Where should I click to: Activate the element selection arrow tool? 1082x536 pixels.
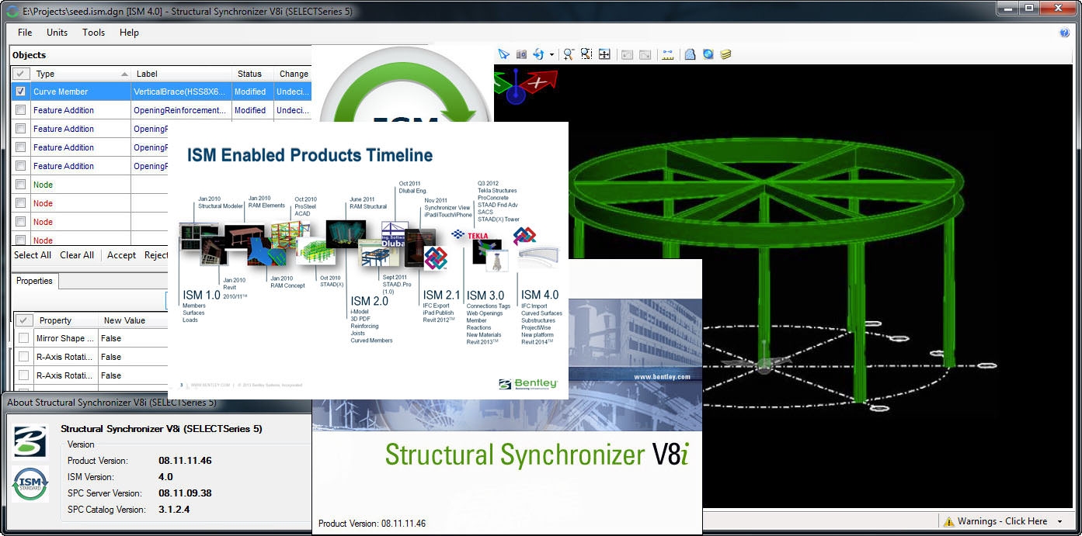(x=503, y=54)
